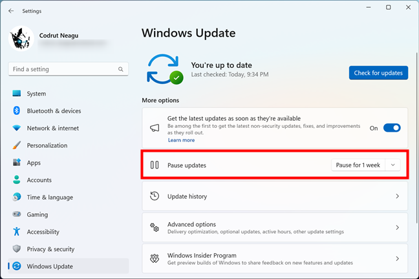Click the back arrow in title bar
The image size is (419, 279).
pyautogui.click(x=11, y=11)
